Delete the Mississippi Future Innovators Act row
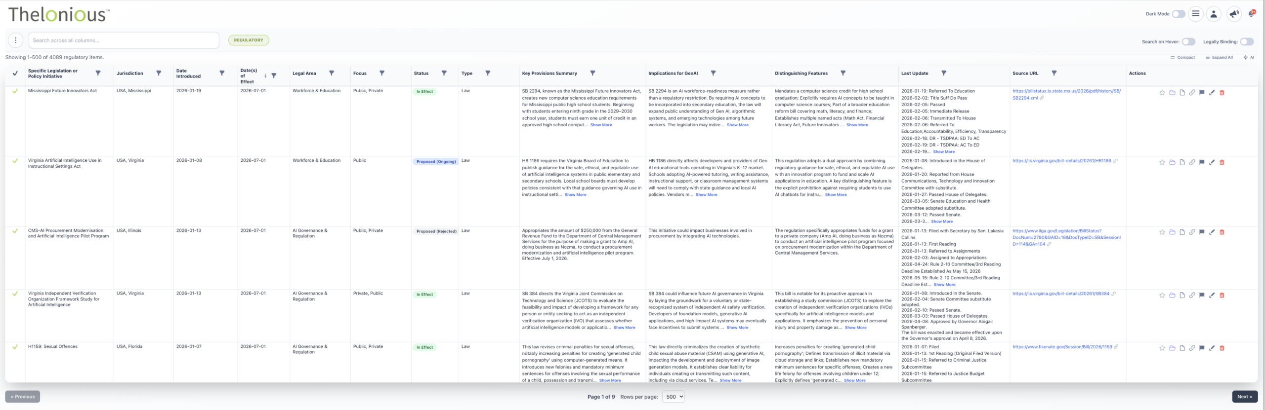 [1222, 93]
